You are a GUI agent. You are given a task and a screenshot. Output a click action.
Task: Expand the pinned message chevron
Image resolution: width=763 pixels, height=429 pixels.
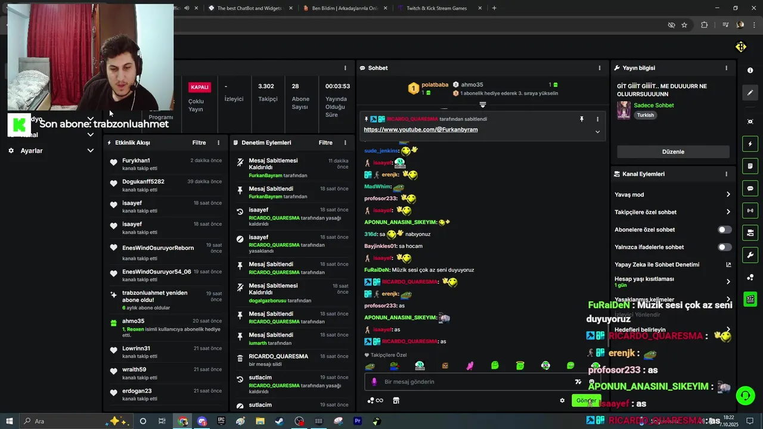tap(597, 132)
